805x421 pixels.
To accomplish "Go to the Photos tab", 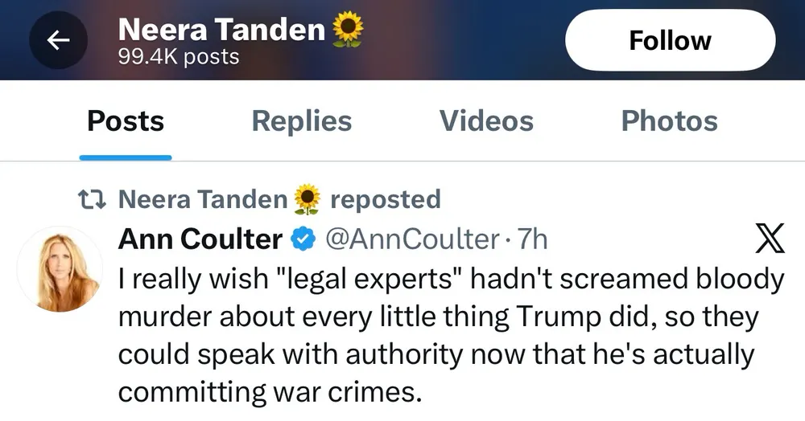I will [x=669, y=121].
